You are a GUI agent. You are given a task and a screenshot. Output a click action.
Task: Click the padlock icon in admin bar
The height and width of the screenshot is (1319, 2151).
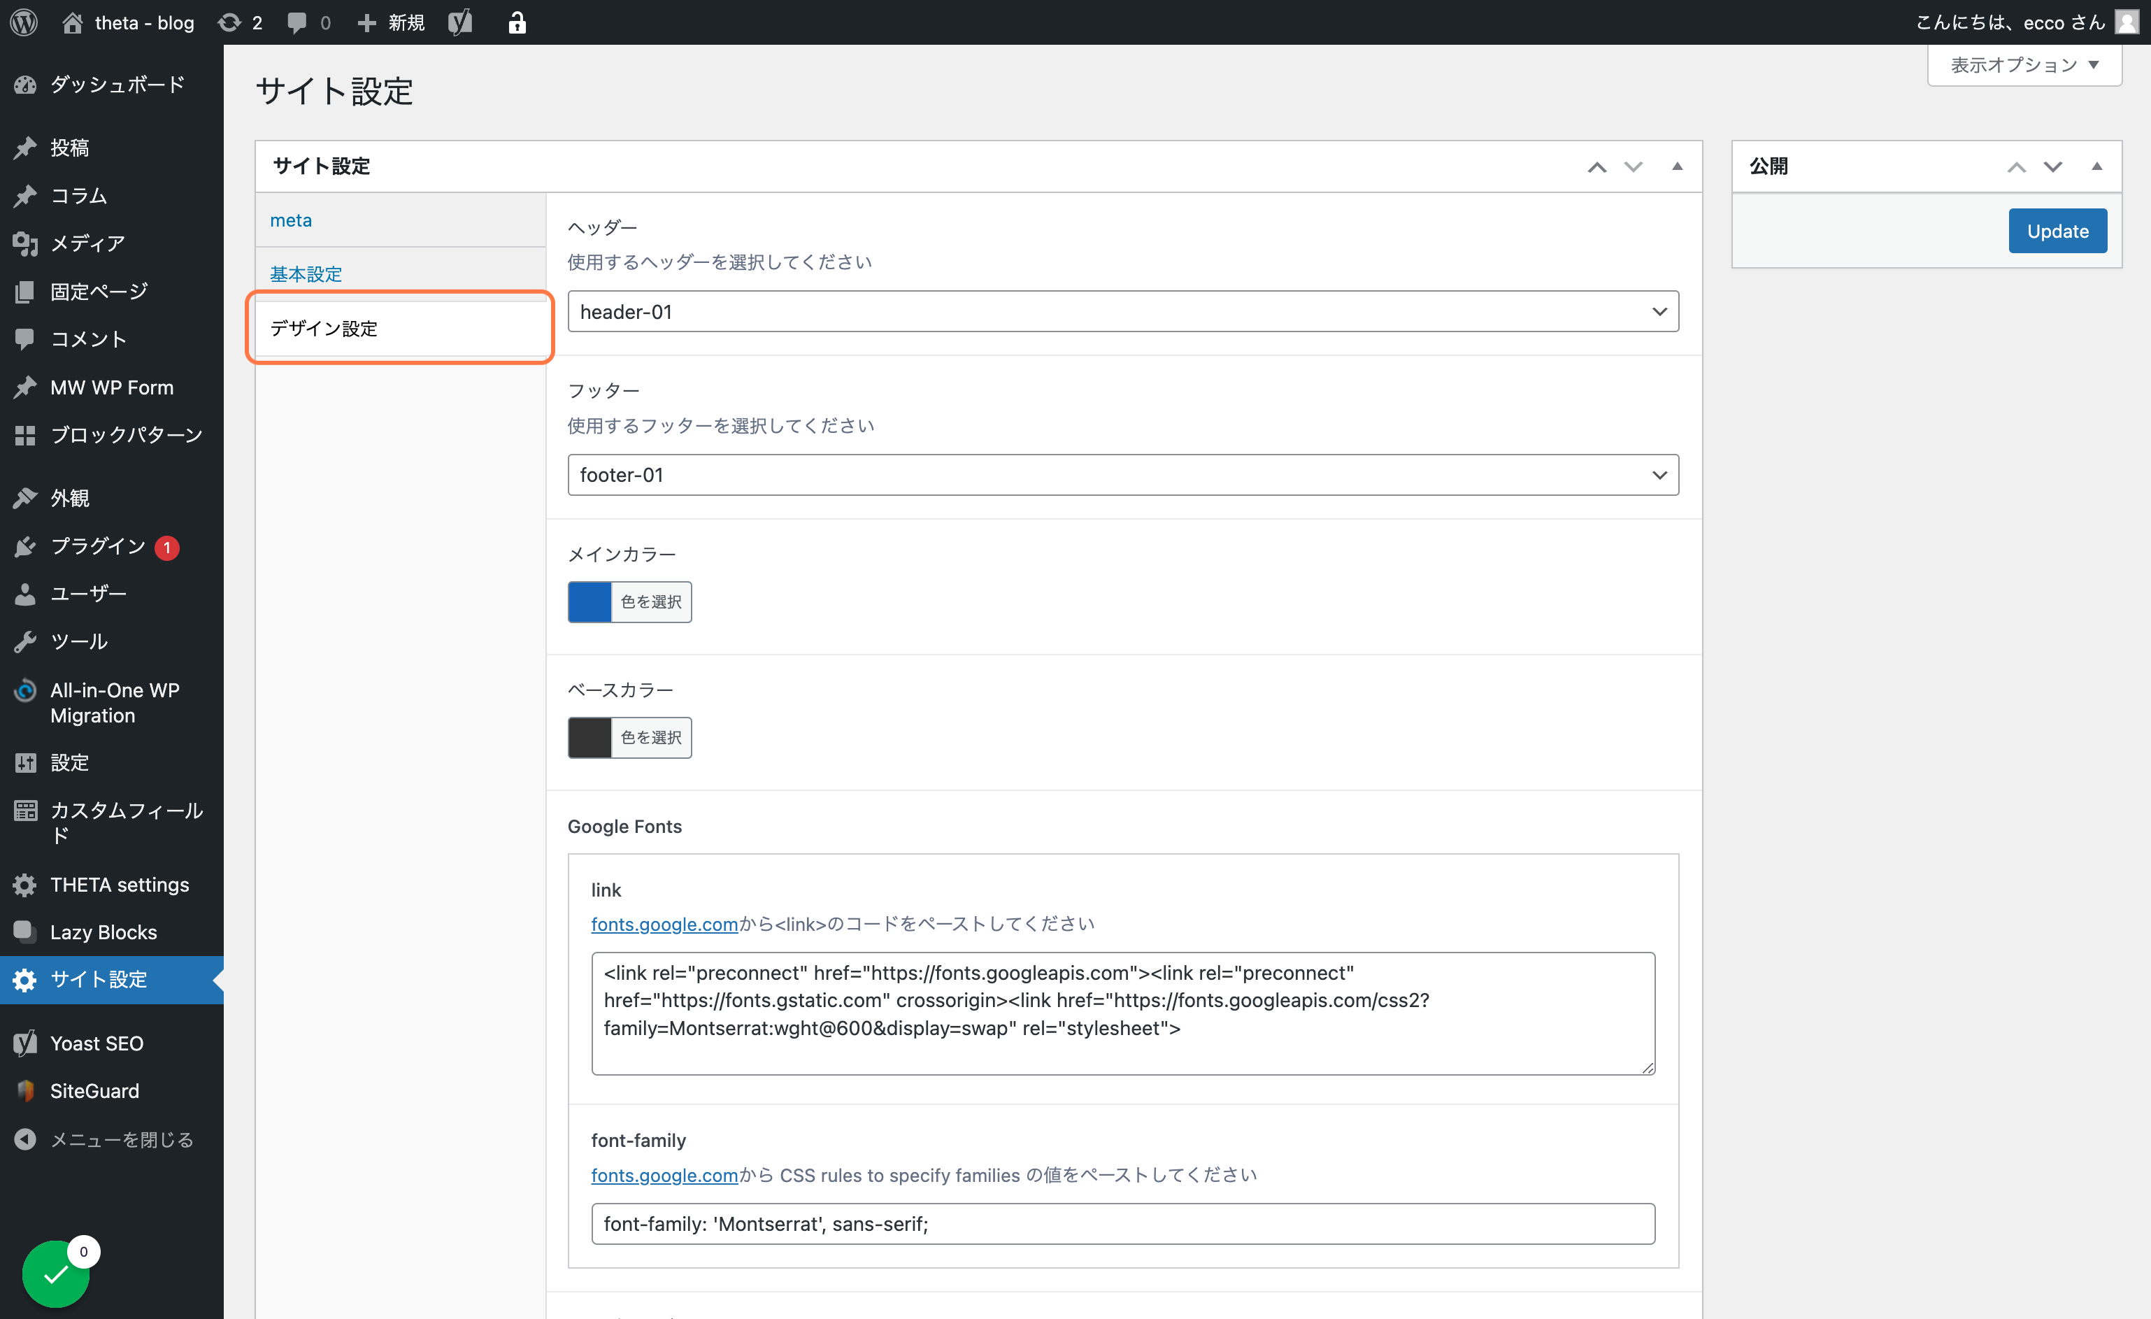pos(517,22)
